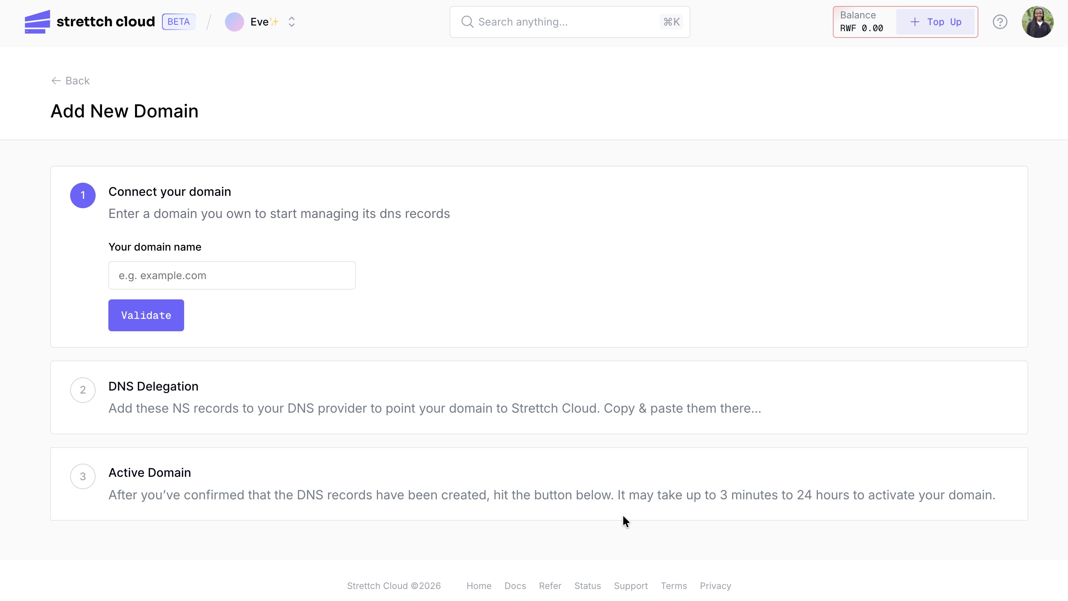Viewport: 1068px width, 601px height.
Task: Open the Status footer link
Action: coord(588,586)
